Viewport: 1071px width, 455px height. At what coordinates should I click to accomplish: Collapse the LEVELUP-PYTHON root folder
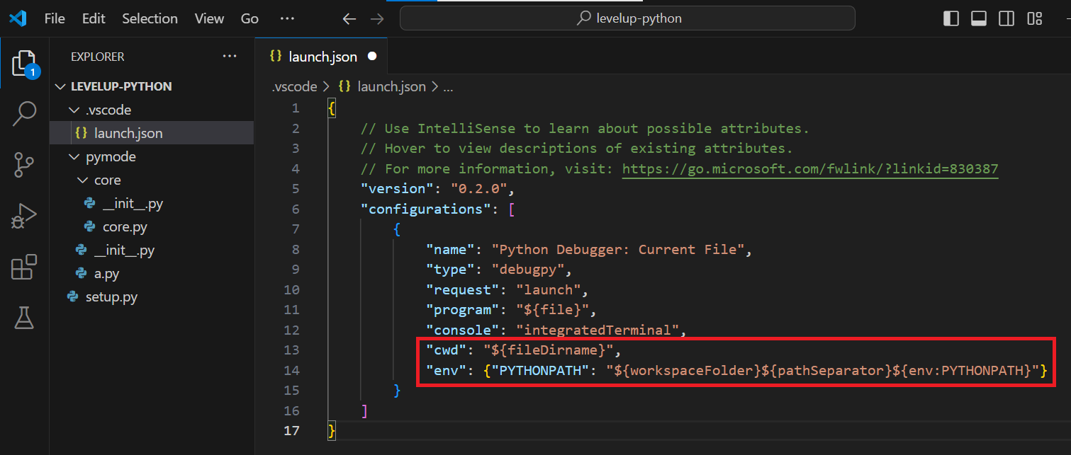pos(151,86)
